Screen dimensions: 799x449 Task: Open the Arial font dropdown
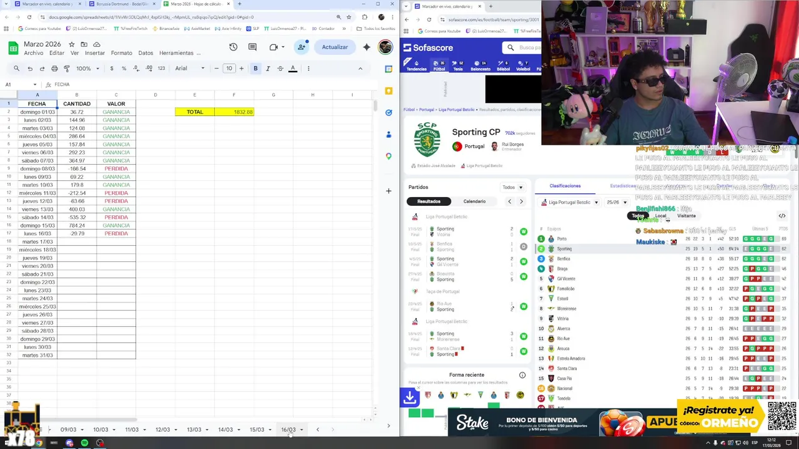tap(190, 69)
